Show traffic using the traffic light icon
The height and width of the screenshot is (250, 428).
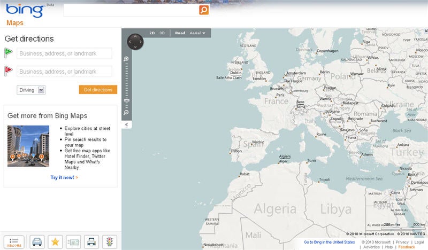click(x=110, y=242)
